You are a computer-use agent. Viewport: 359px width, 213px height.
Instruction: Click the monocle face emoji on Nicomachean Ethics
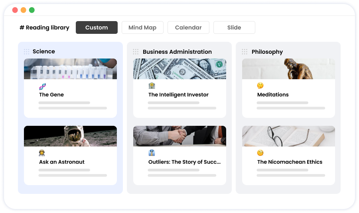(x=260, y=153)
